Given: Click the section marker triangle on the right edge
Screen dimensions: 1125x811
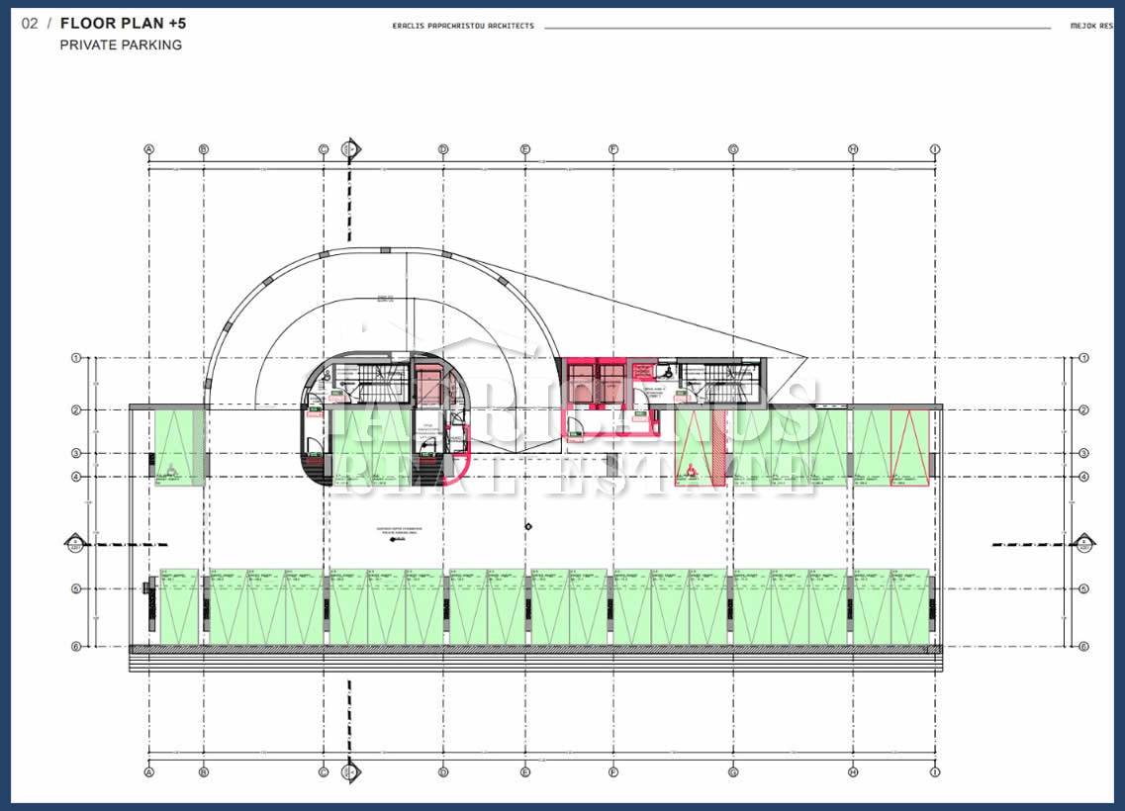Looking at the screenshot, I should pyautogui.click(x=1083, y=542).
